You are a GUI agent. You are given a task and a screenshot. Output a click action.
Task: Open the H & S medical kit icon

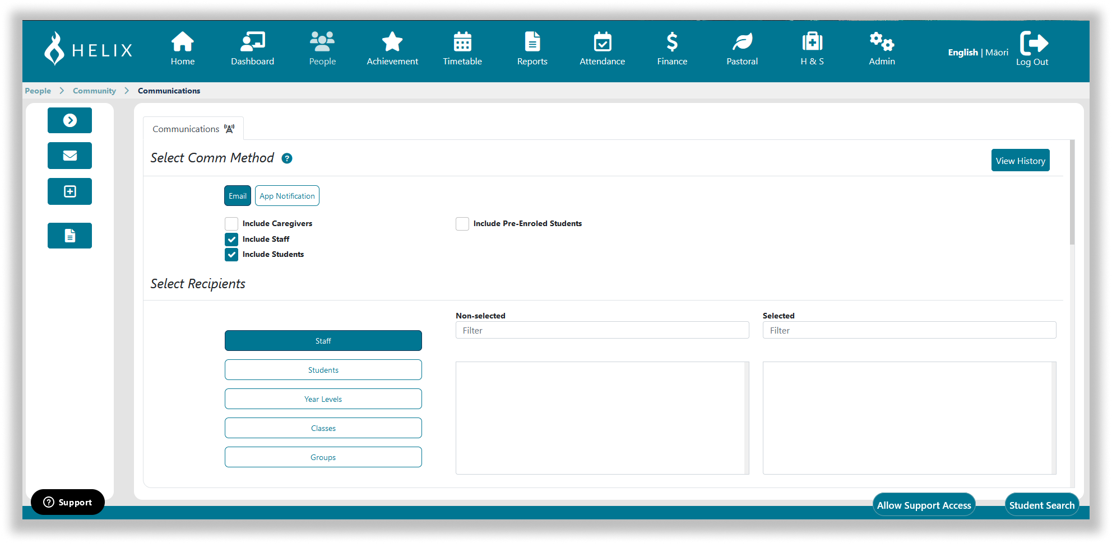[812, 42]
